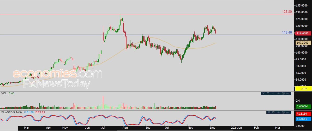Click the 128.80 line label
This screenshot has width=312, height=131.
287,12
